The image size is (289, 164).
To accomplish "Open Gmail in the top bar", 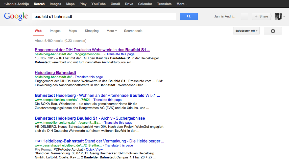I will 115,4.
